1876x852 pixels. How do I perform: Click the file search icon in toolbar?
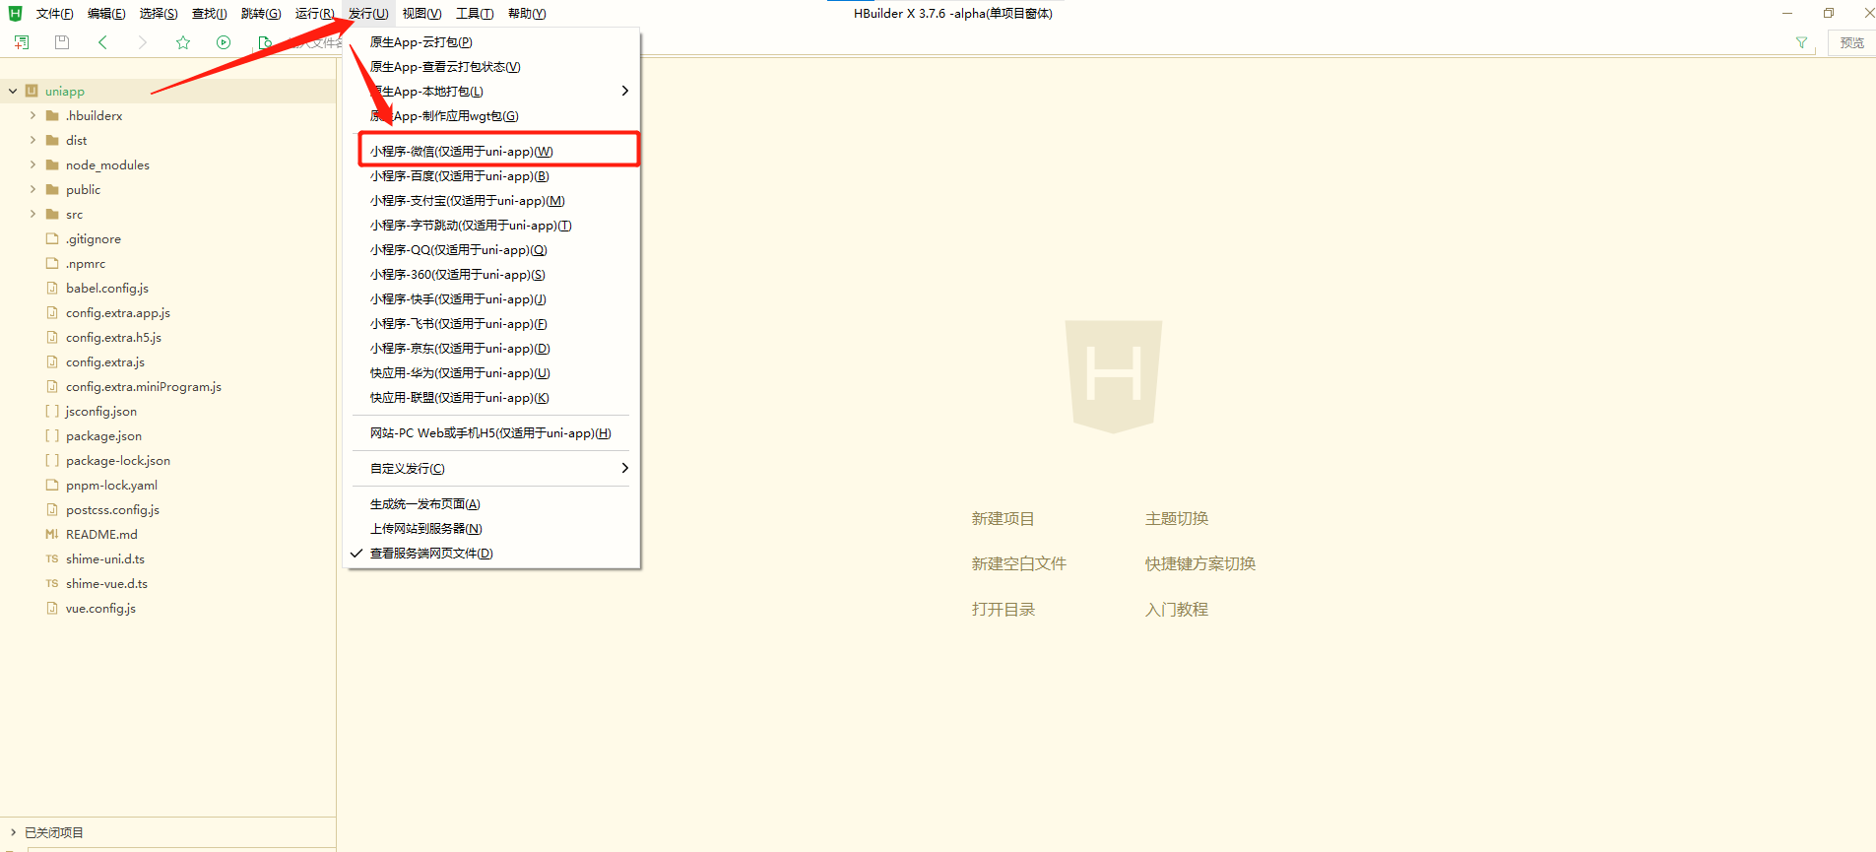pyautogui.click(x=265, y=42)
